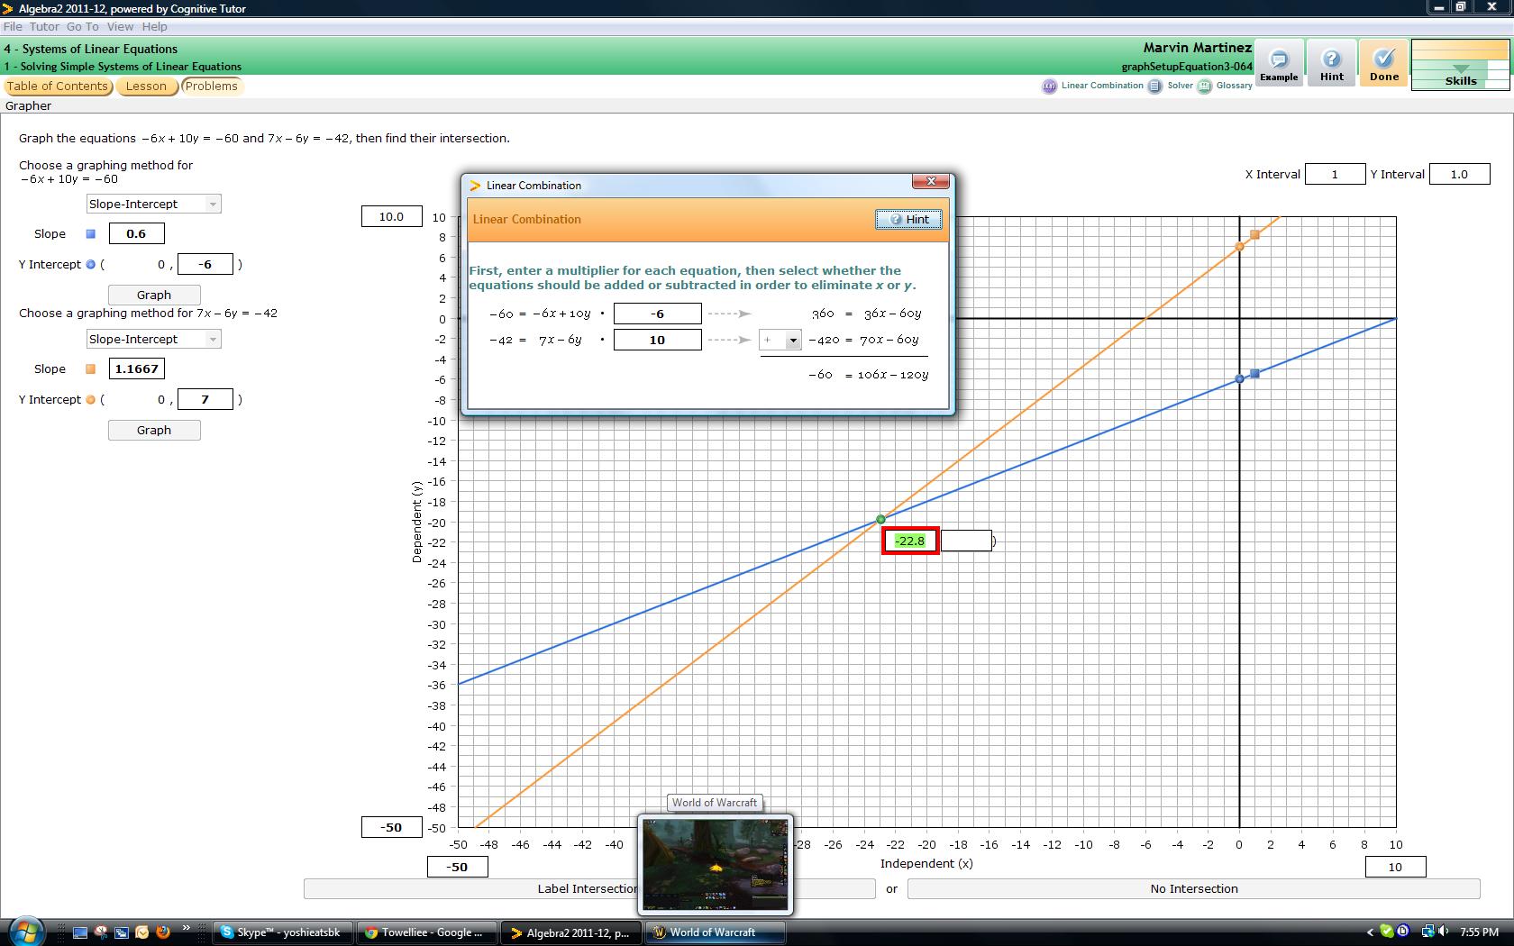Open the Tutor menu

click(44, 27)
